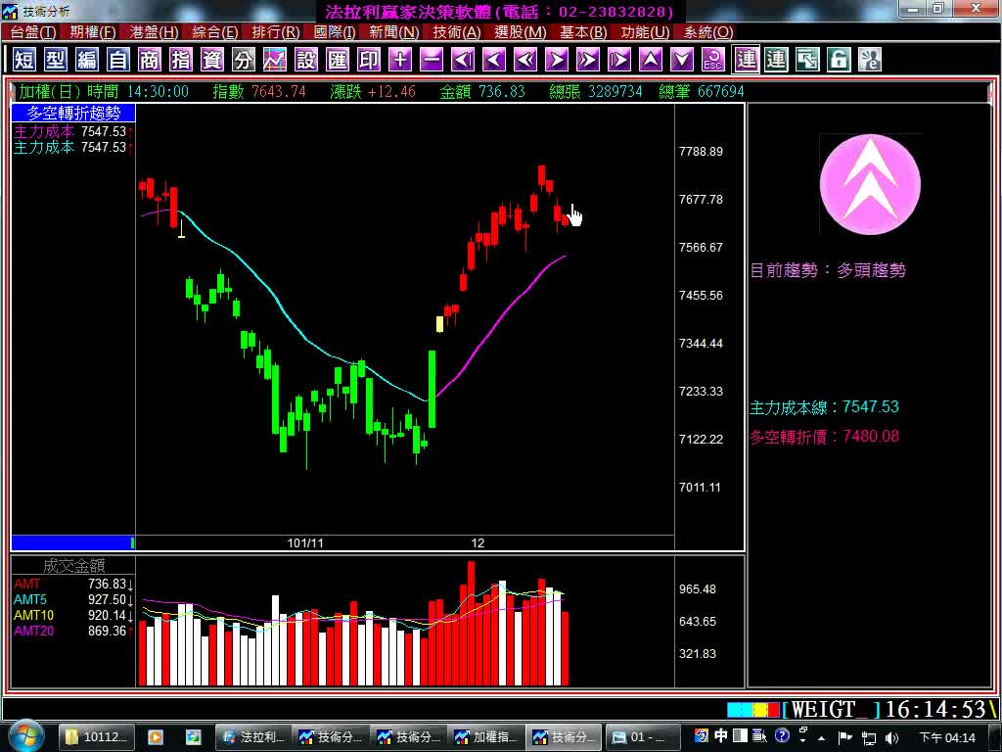Click the 印 (print) toolbar icon

click(x=369, y=60)
